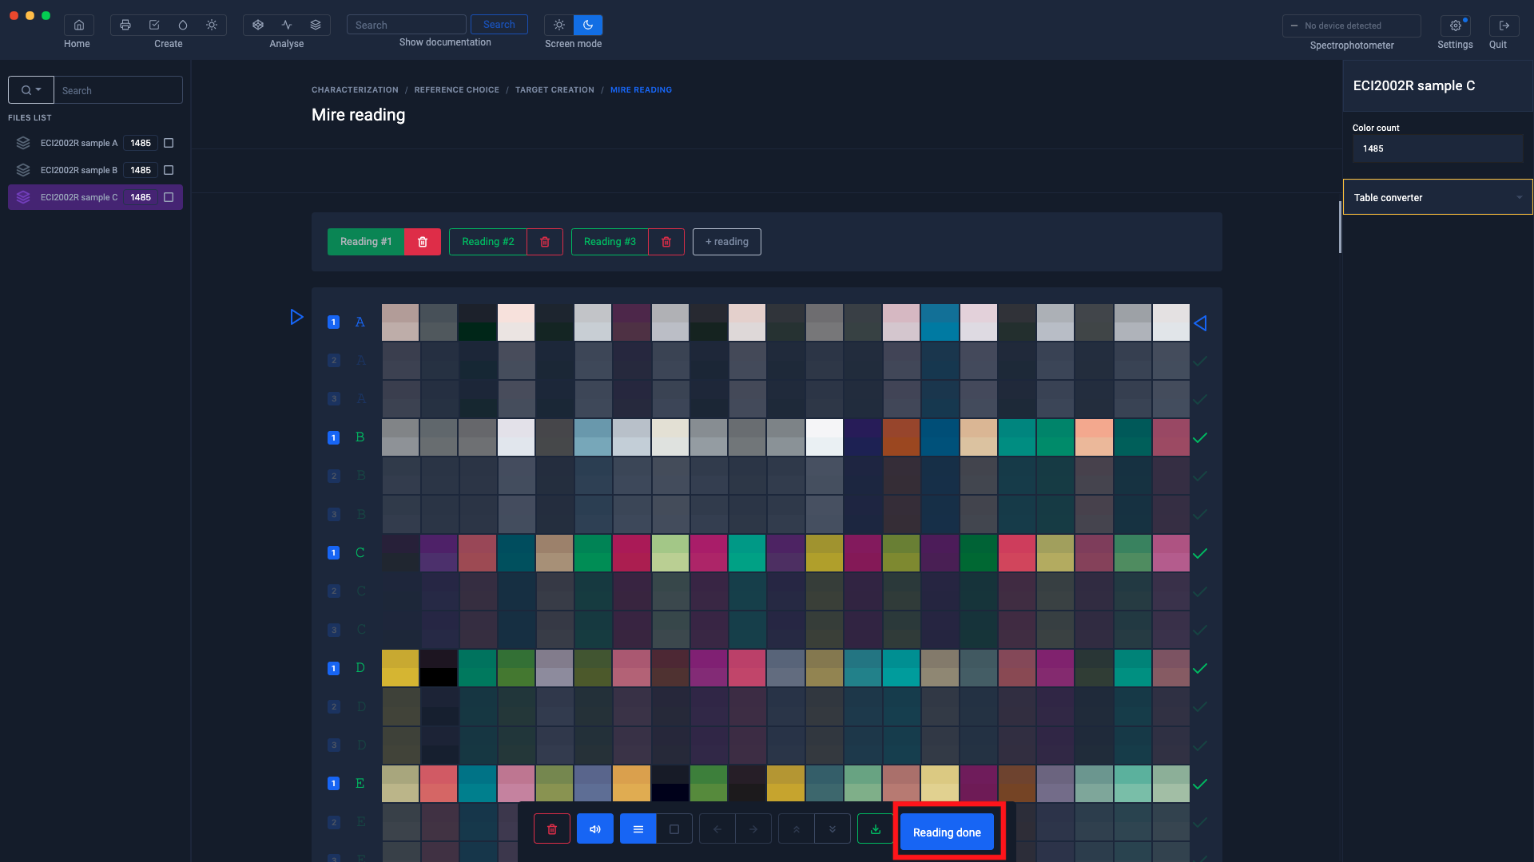Select the single patch square mode icon
The height and width of the screenshot is (862, 1534).
coord(674,829)
